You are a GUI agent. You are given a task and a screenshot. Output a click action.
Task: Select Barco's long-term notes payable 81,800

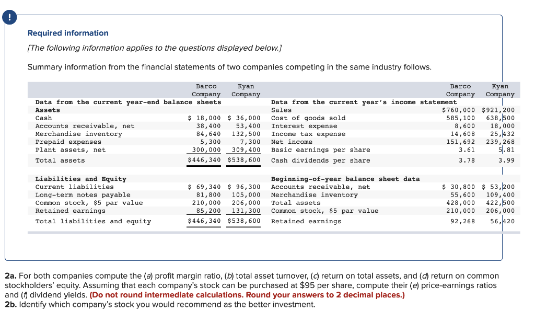208,195
